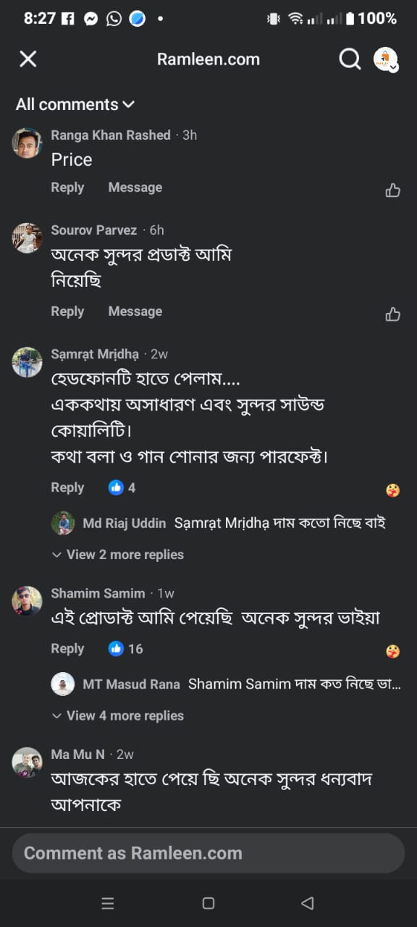The width and height of the screenshot is (417, 927).
Task: Tap Reply on Samrat Mridha's comment
Action: pyautogui.click(x=67, y=487)
